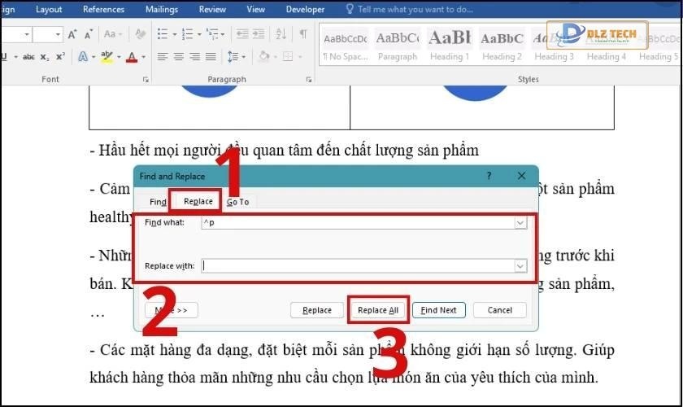
Task: Toggle Subscript formatting
Action: coord(46,57)
